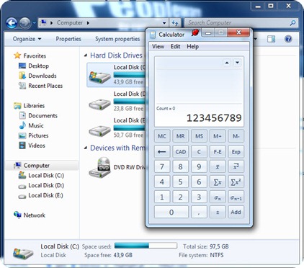Screen dimensions: 304x268
Task: Open Calculator Edit menu
Action: tap(175, 47)
